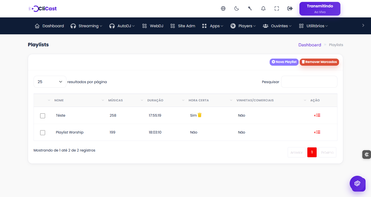Click the Pesquisar search field
Screen dimensions: 371x197
pos(309,82)
